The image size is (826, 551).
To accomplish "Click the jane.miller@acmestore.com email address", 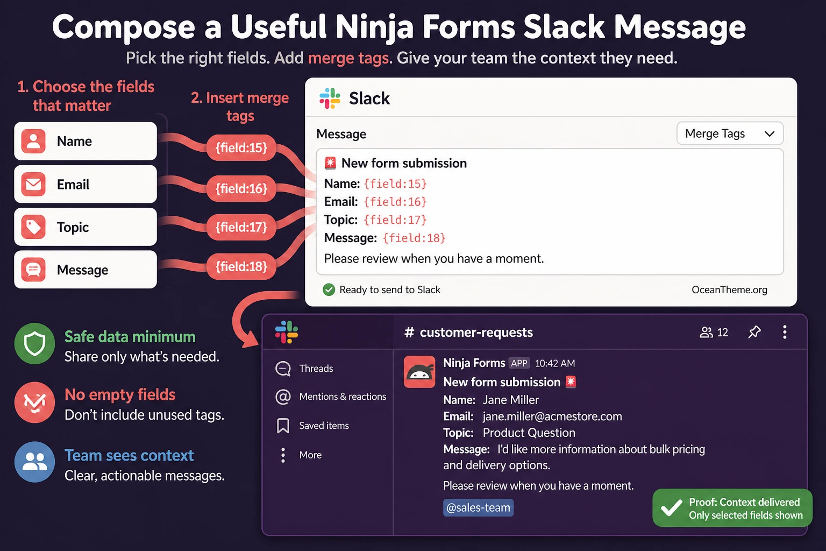I will tap(552, 416).
